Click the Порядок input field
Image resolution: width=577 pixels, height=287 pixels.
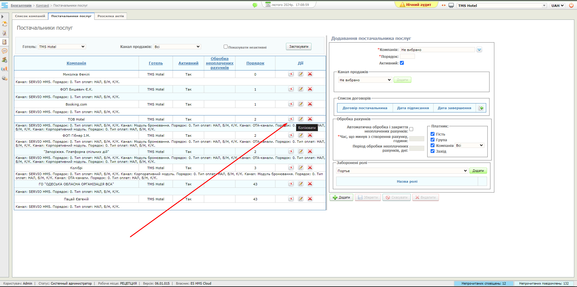[x=407, y=56]
